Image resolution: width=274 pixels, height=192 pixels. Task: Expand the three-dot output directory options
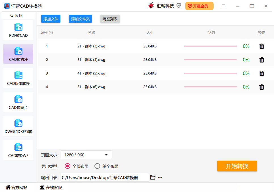point(160,177)
